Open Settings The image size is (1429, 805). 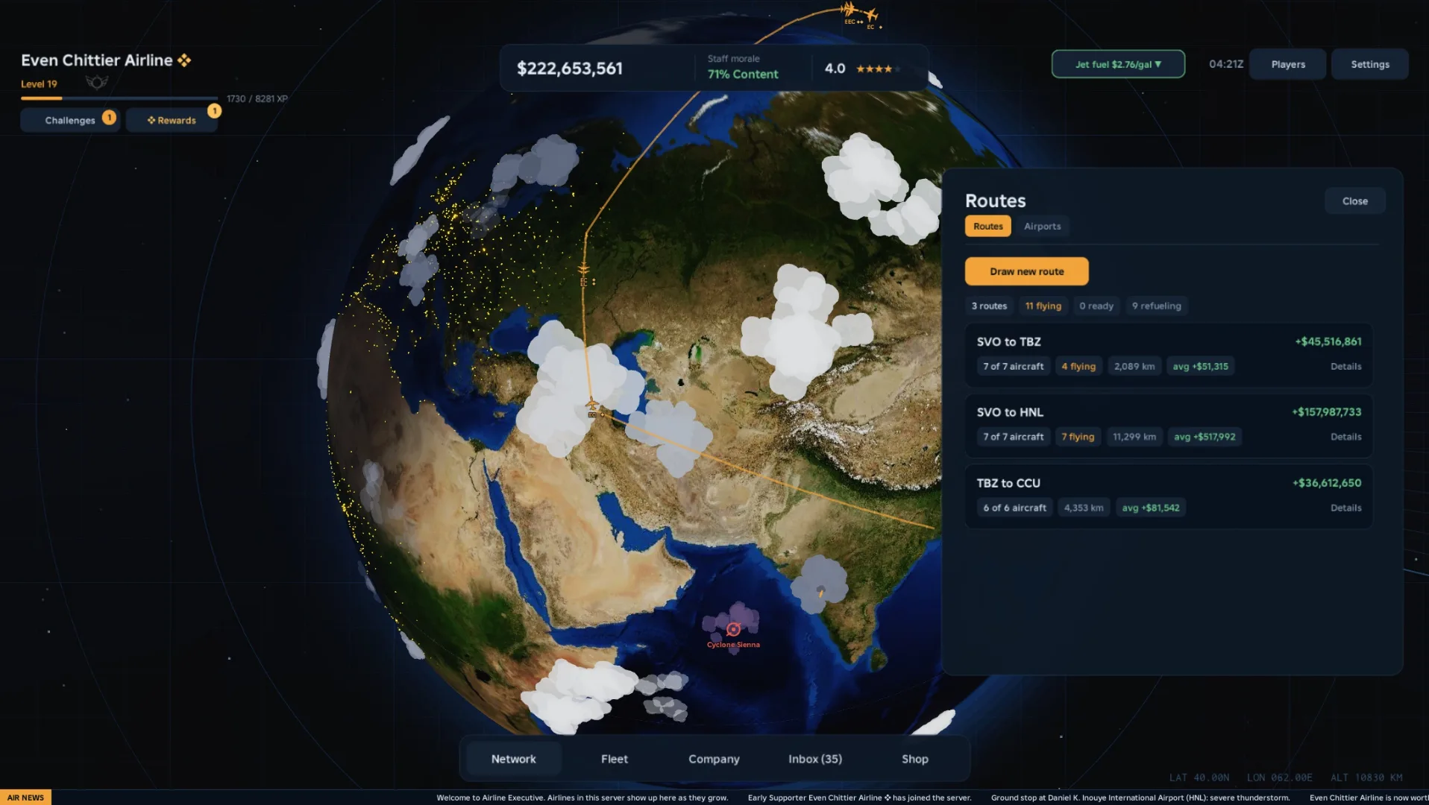coord(1370,64)
